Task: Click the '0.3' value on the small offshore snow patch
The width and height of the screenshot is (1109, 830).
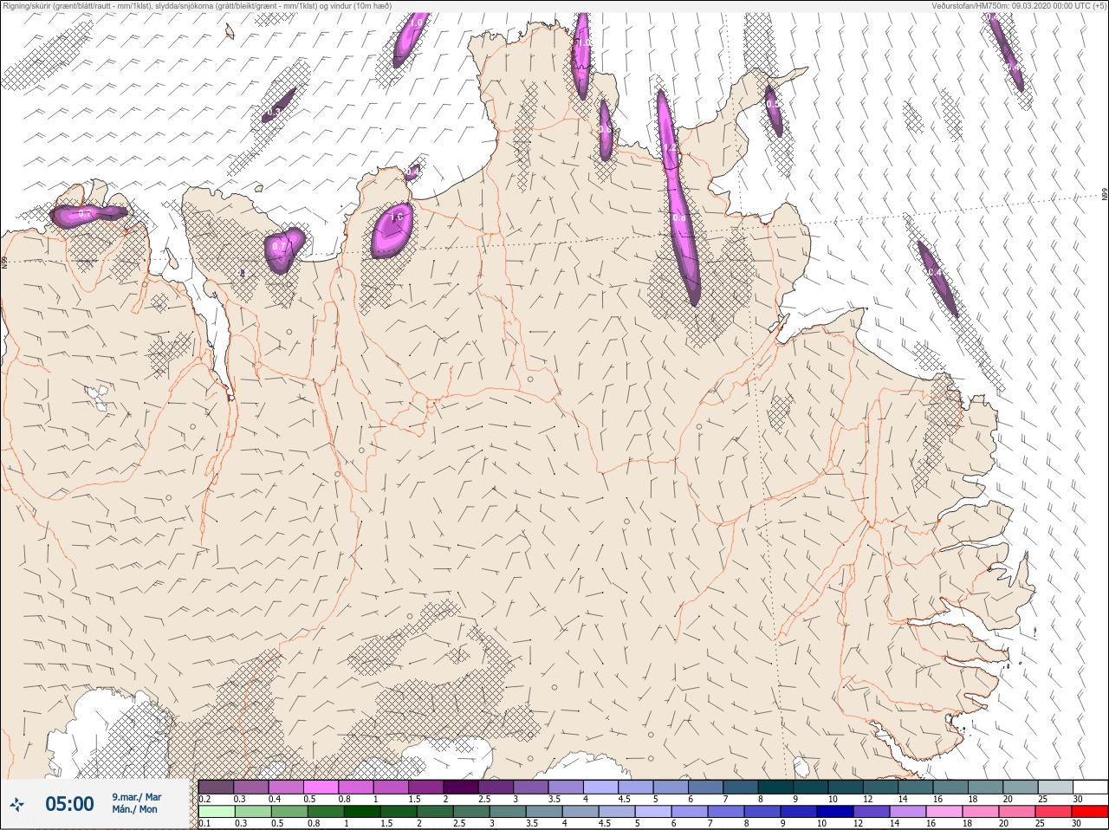Action: coord(274,112)
